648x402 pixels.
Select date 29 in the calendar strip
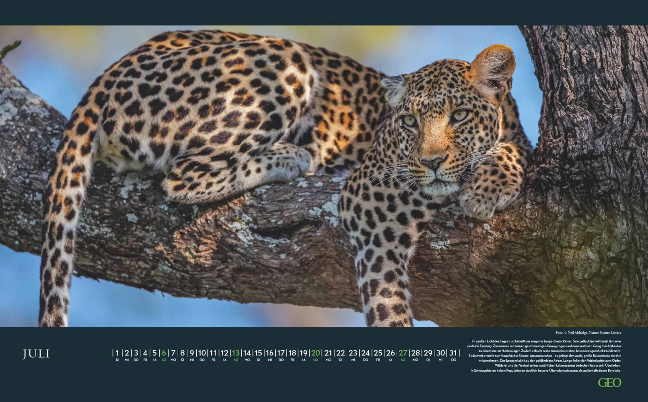(428, 353)
